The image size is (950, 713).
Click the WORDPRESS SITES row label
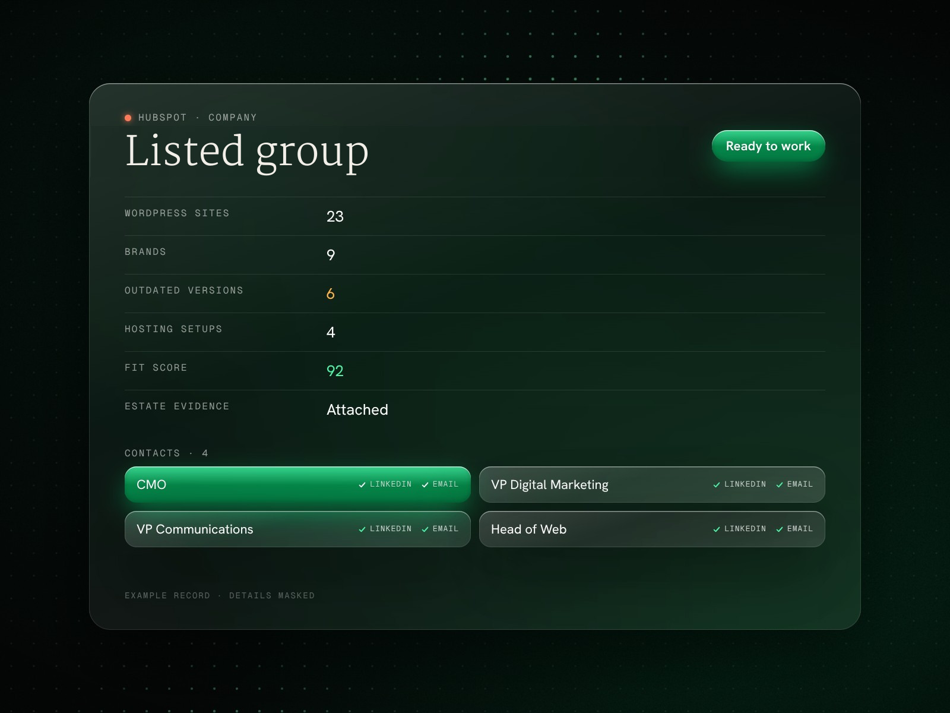click(x=177, y=213)
